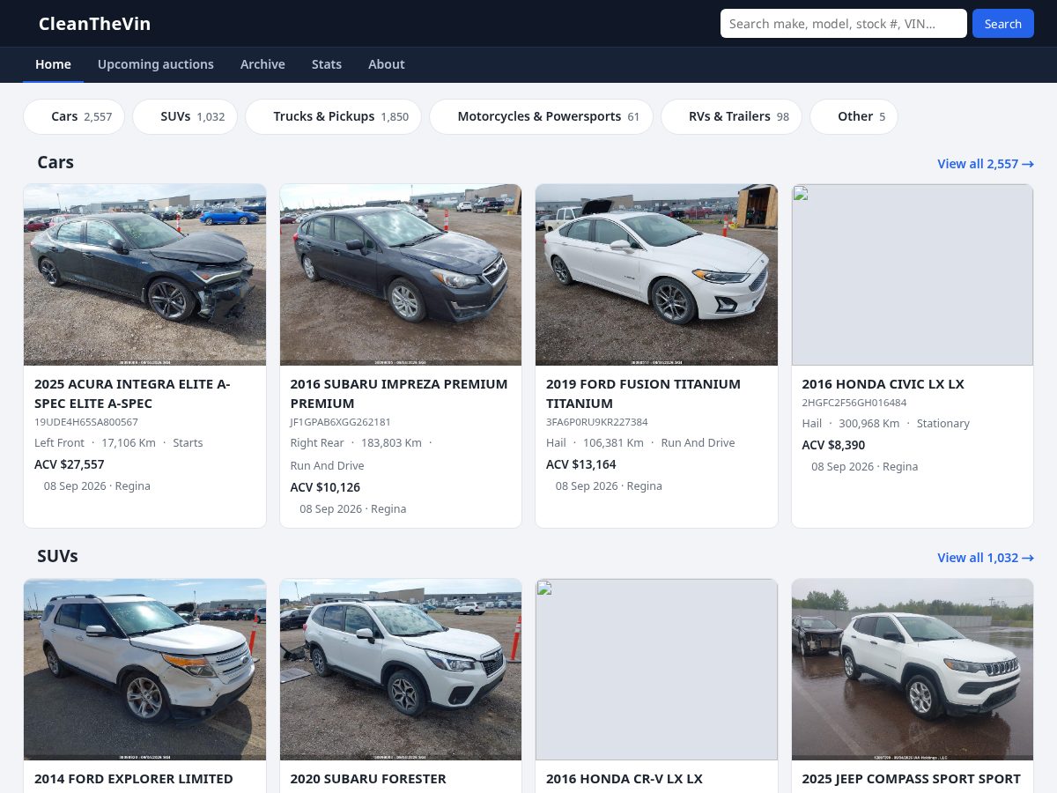Open 2025 Acura Integra Elite A-Spec title
This screenshot has height=793, width=1057.
pos(132,394)
